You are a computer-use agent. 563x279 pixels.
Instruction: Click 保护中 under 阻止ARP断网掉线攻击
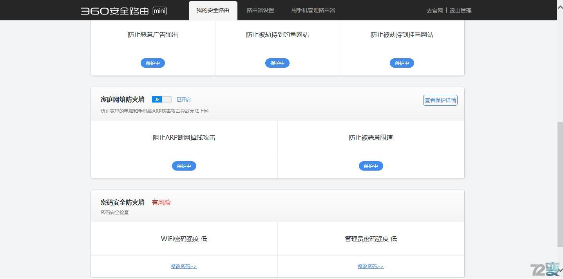pos(184,166)
